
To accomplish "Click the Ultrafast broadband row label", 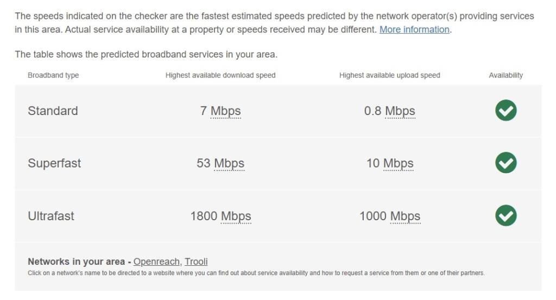I will point(51,216).
